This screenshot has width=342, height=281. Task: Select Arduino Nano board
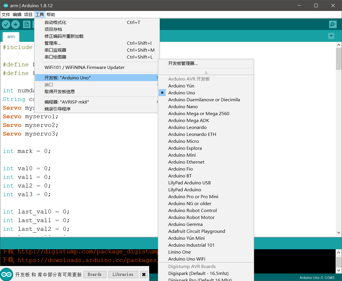pos(206,107)
